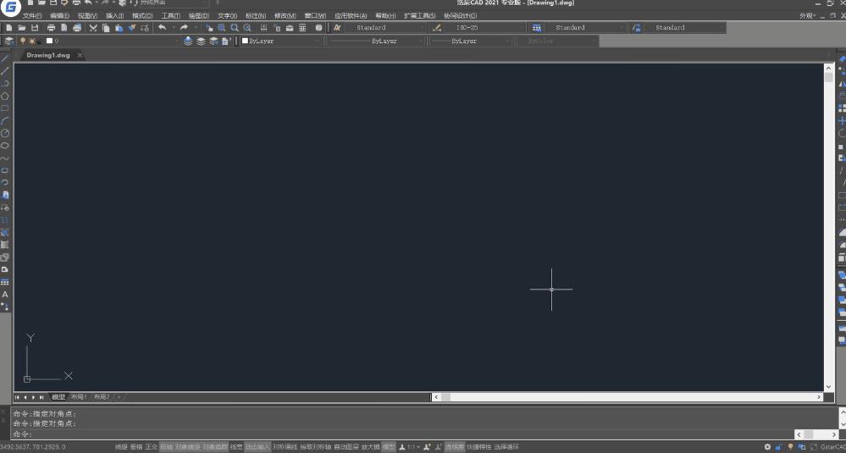Click the 快捷特性 quick properties button

(x=479, y=447)
